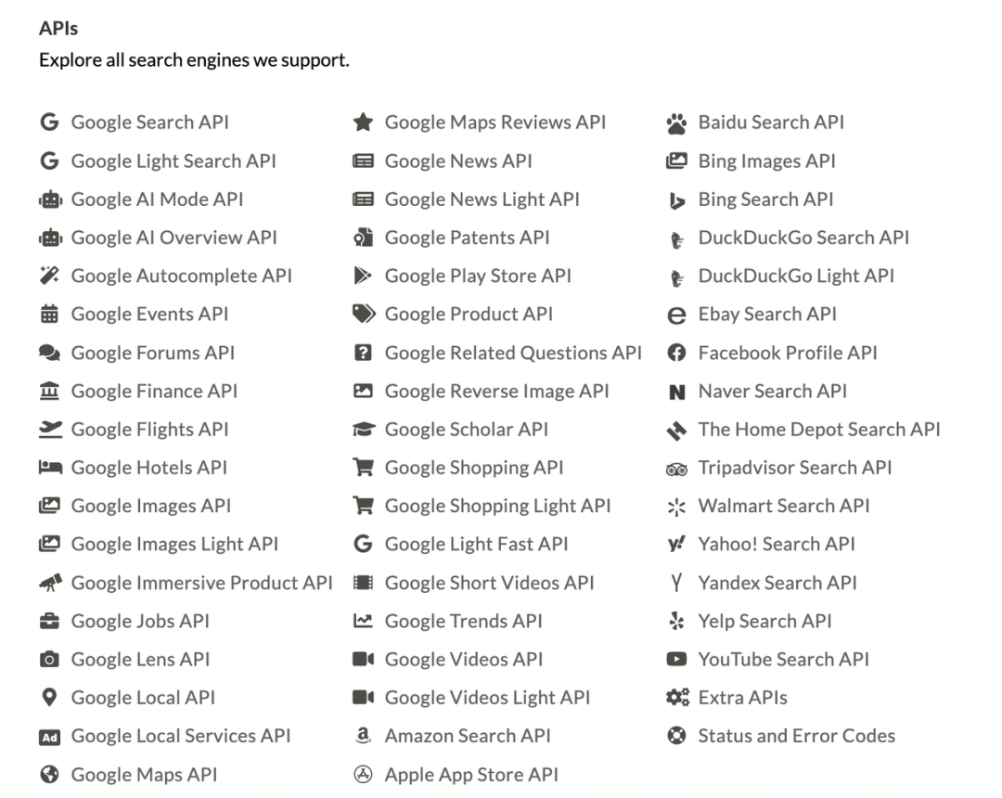Open the Apple App Store API link
Screen dimensions: 1002x798
pyautogui.click(x=471, y=775)
